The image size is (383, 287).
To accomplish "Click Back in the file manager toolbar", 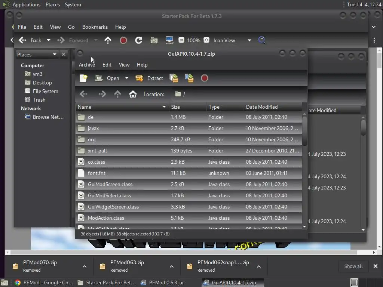I will pos(30,40).
